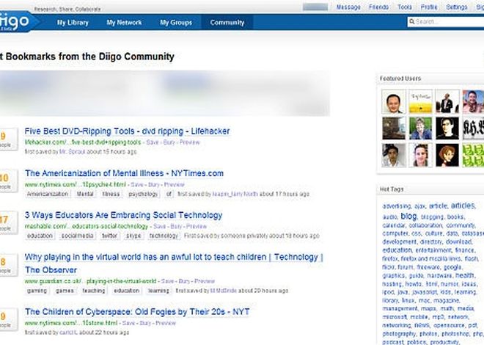Screen dimensions: 484x345
Task: Click the 'articles' hot tag
Action: point(463,206)
